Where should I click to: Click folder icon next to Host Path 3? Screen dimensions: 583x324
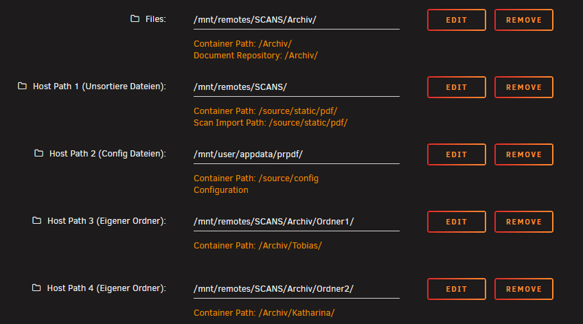36,220
